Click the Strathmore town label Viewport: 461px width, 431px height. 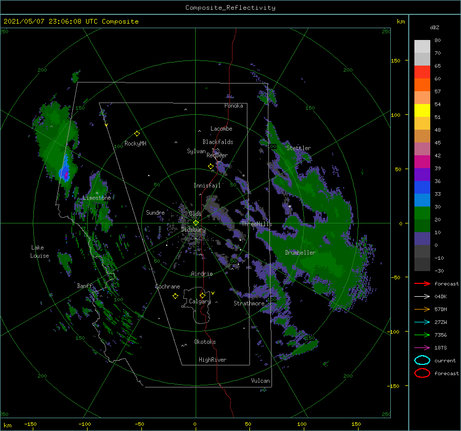(249, 303)
